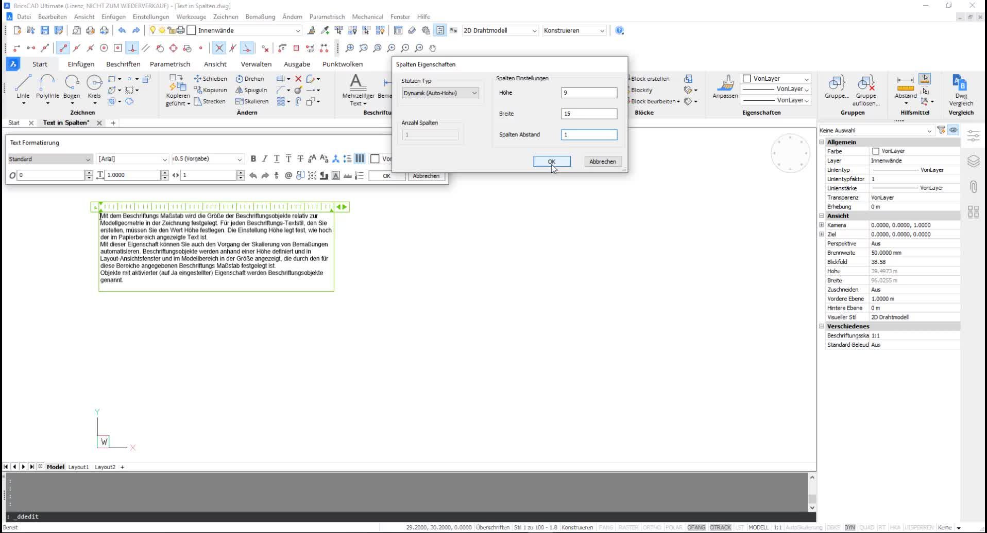Click the Drehen rotate tool
The width and height of the screenshot is (987, 533).
[x=250, y=79]
